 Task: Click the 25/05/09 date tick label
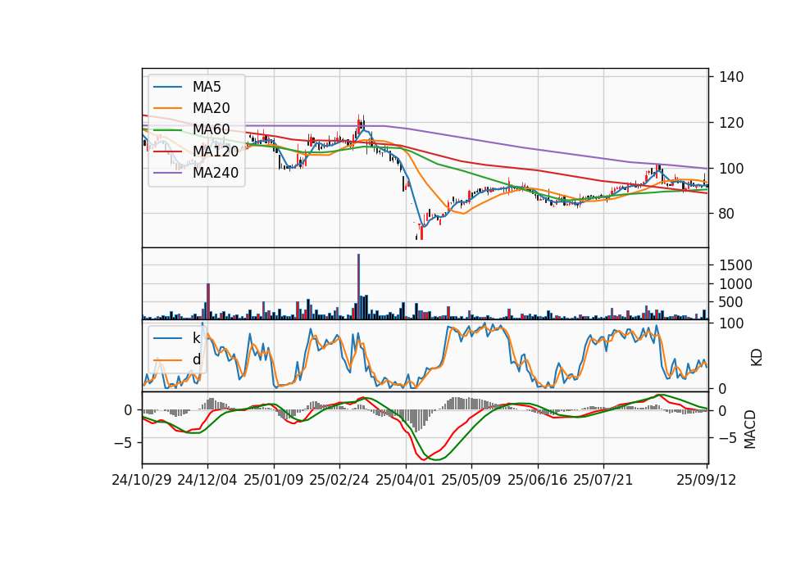point(471,480)
